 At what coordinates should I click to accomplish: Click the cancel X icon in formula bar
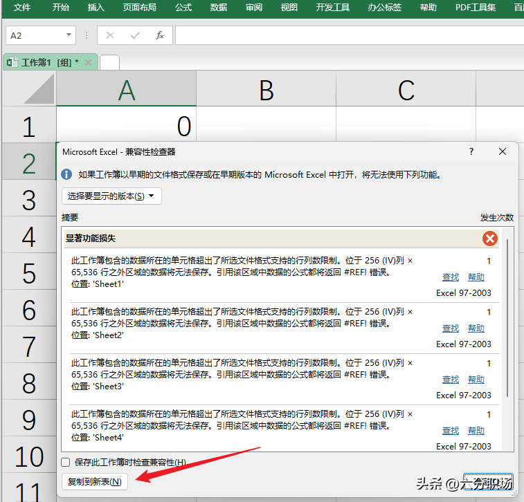pyautogui.click(x=110, y=35)
